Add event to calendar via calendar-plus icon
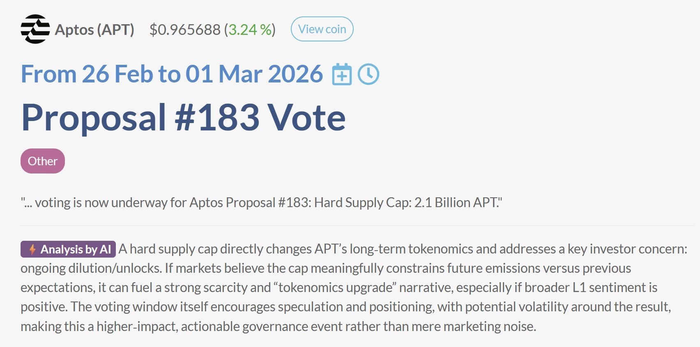Viewport: 700px width, 347px height. (342, 74)
